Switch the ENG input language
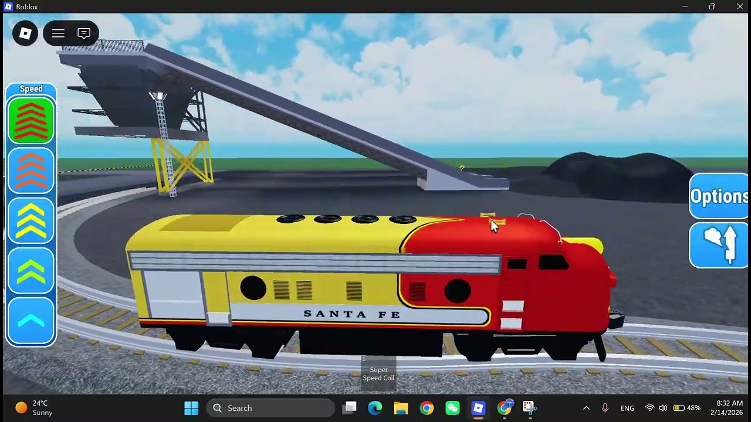This screenshot has width=751, height=422. coord(627,408)
